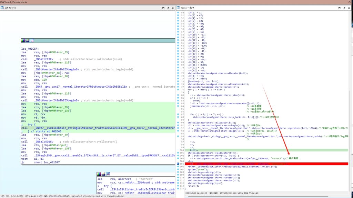Click the if operator== line 102
Viewport: 353px width, 198px height.
click(x=213, y=156)
